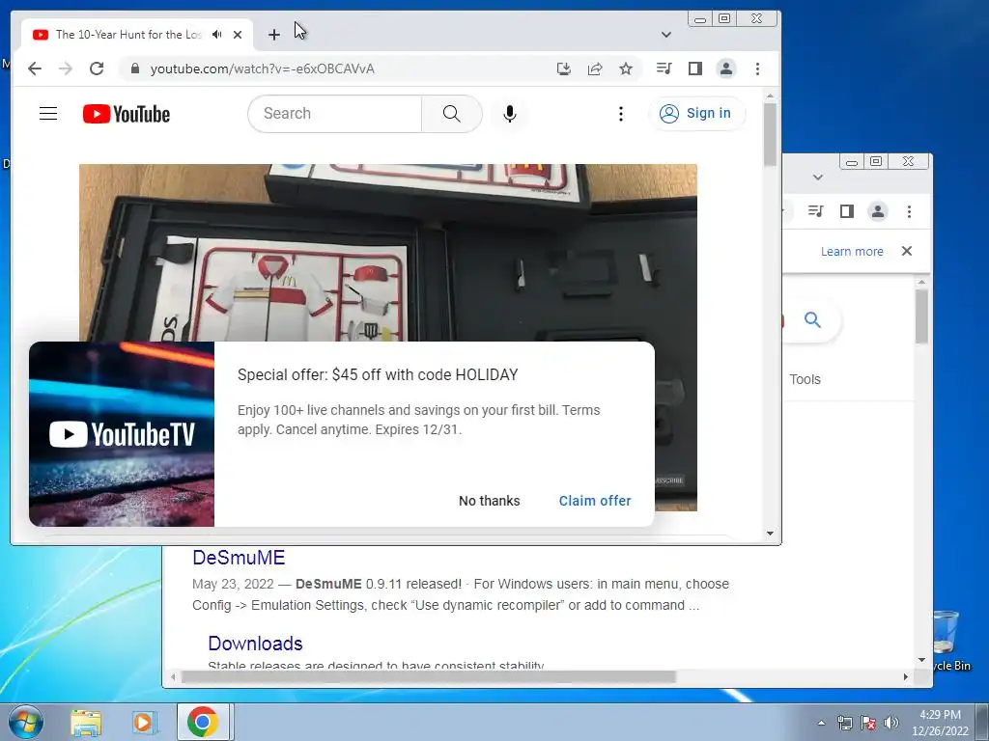Select the 10-Year Hunt YouTube tab
The image size is (989, 741).
click(x=128, y=35)
